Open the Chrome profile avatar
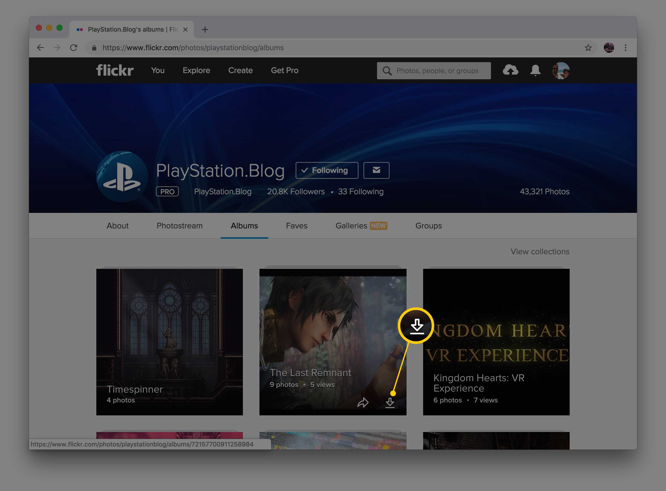 609,48
